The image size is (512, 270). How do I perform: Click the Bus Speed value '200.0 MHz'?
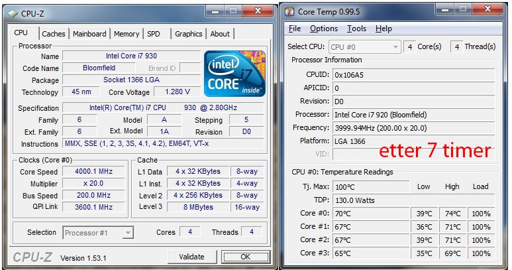(x=93, y=195)
